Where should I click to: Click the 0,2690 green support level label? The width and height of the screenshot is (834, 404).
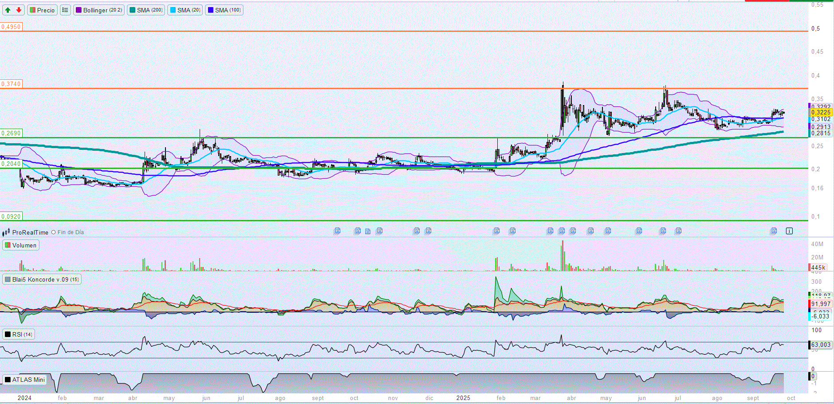(11, 133)
